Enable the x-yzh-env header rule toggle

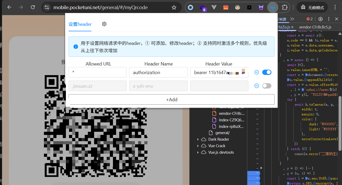point(267,86)
